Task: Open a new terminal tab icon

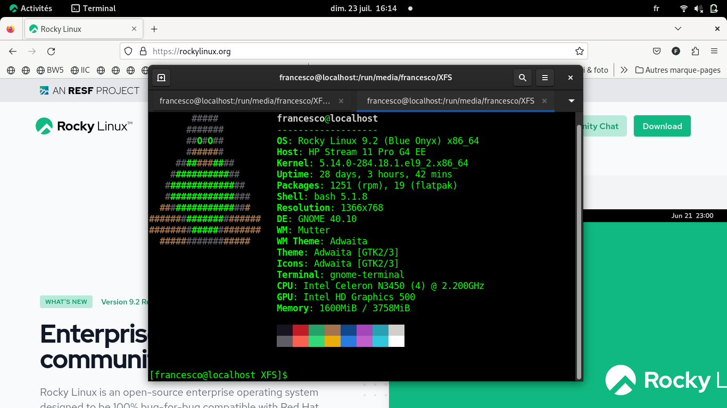Action: (x=161, y=78)
